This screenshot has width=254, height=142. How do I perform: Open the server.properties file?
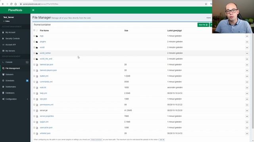[x=47, y=116]
